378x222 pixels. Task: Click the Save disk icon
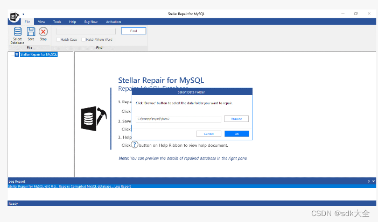31,32
